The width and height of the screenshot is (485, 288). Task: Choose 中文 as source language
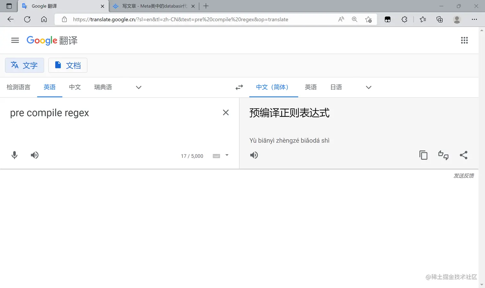click(75, 87)
